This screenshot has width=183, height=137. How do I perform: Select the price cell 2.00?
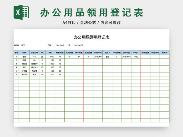click(x=50, y=60)
